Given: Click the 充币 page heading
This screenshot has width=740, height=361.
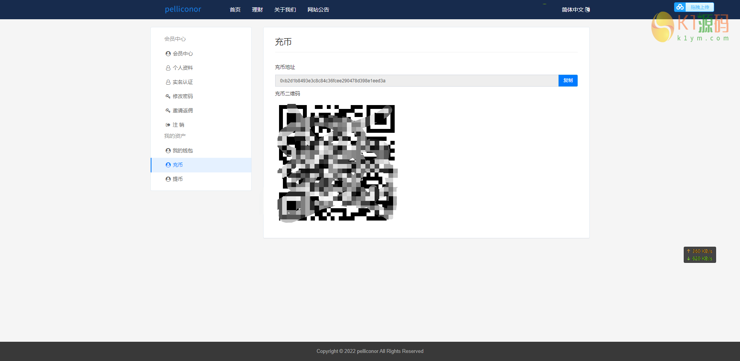Looking at the screenshot, I should tap(283, 42).
